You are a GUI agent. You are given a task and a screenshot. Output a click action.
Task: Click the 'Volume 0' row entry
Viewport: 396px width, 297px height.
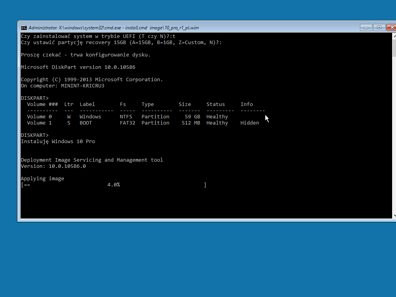pyautogui.click(x=39, y=117)
